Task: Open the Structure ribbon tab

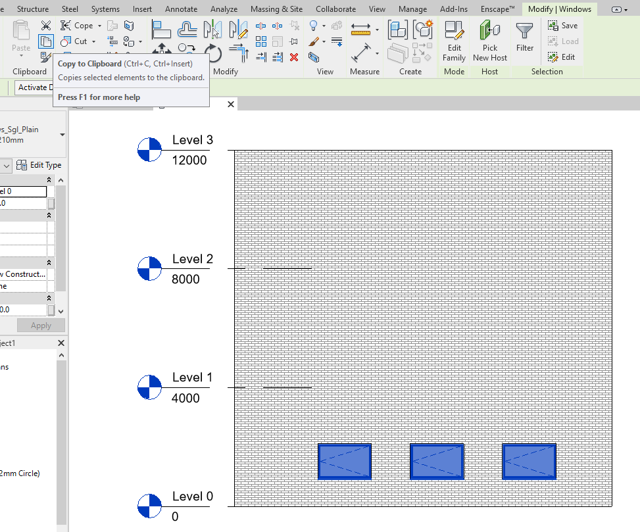Action: (33, 9)
